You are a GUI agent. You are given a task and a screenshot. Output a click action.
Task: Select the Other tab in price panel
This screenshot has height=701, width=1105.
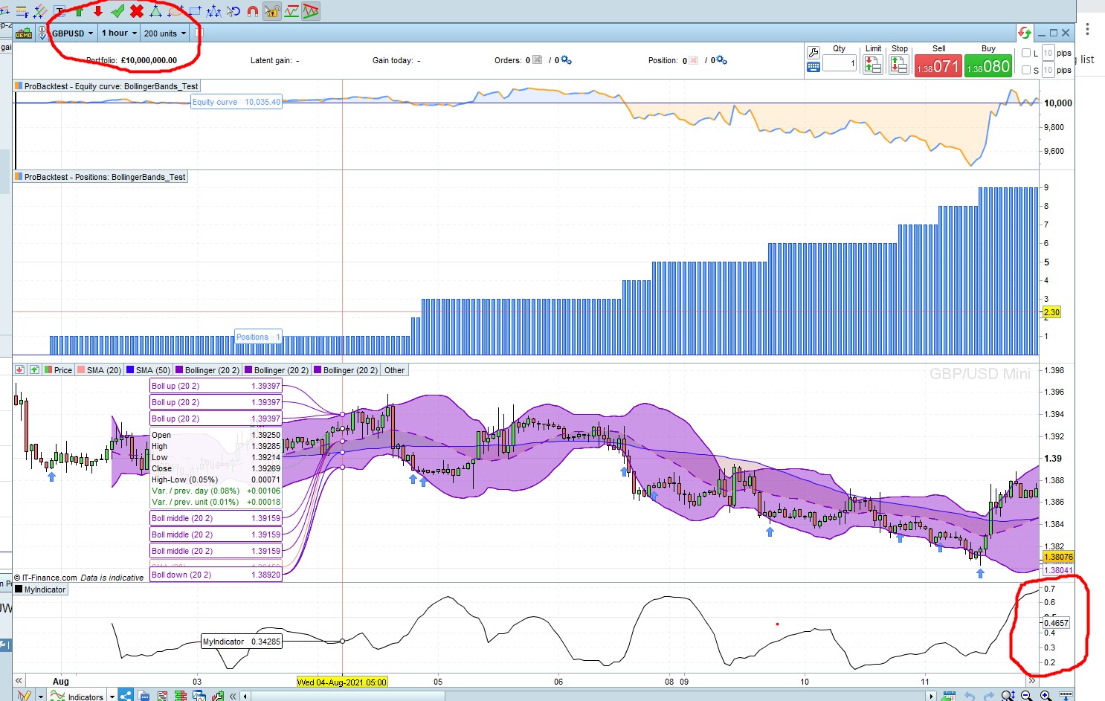point(394,370)
